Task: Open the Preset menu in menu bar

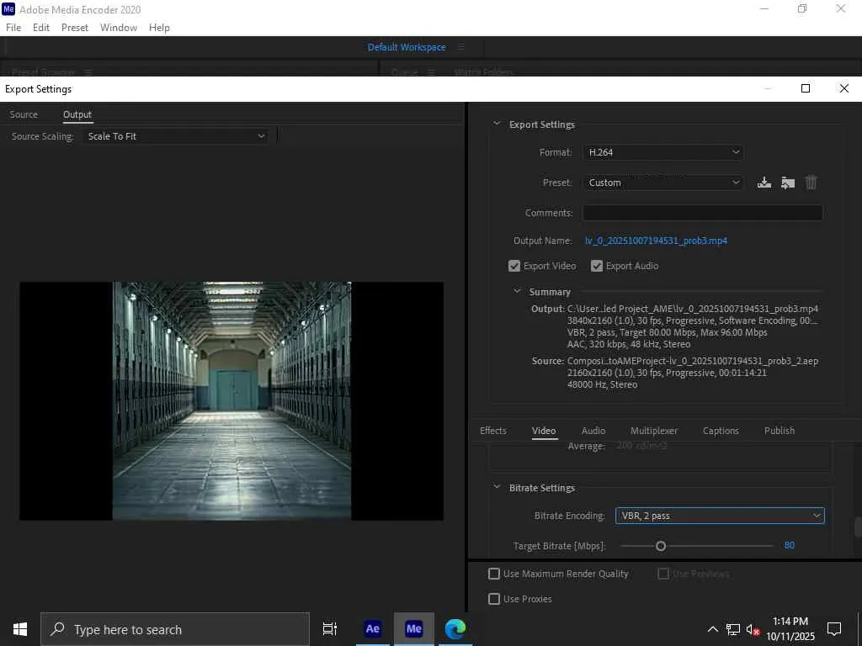Action: 74,28
